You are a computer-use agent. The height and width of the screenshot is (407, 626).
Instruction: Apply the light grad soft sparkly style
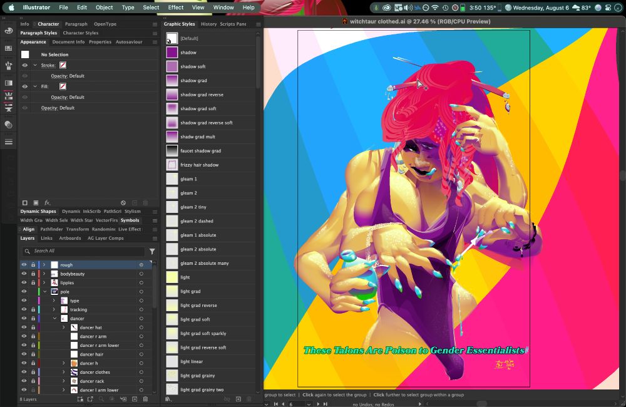[x=210, y=334]
